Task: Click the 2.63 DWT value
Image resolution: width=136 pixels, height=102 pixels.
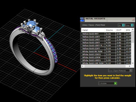Action: click(119, 63)
